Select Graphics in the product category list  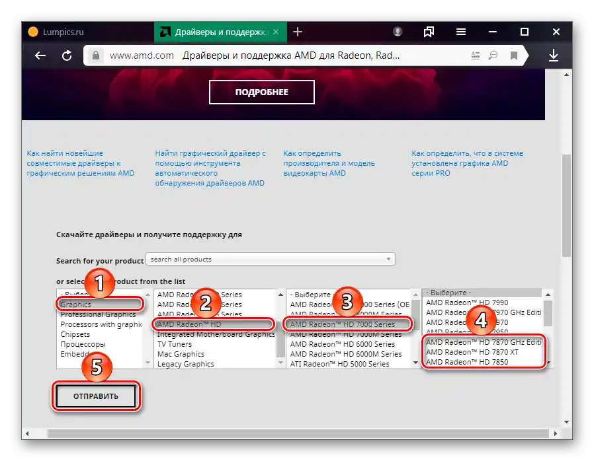click(x=100, y=304)
